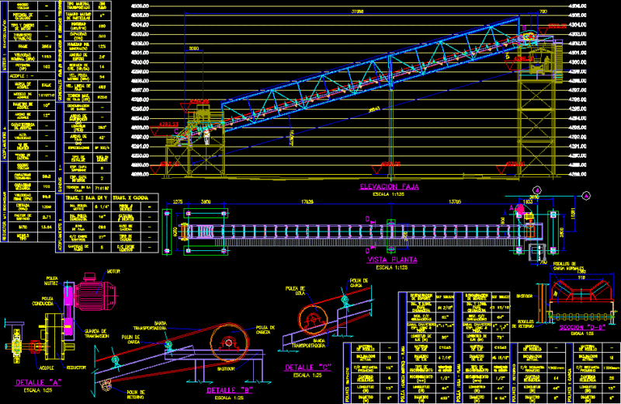Select the head pulley circle in Detalle B

tap(228, 343)
